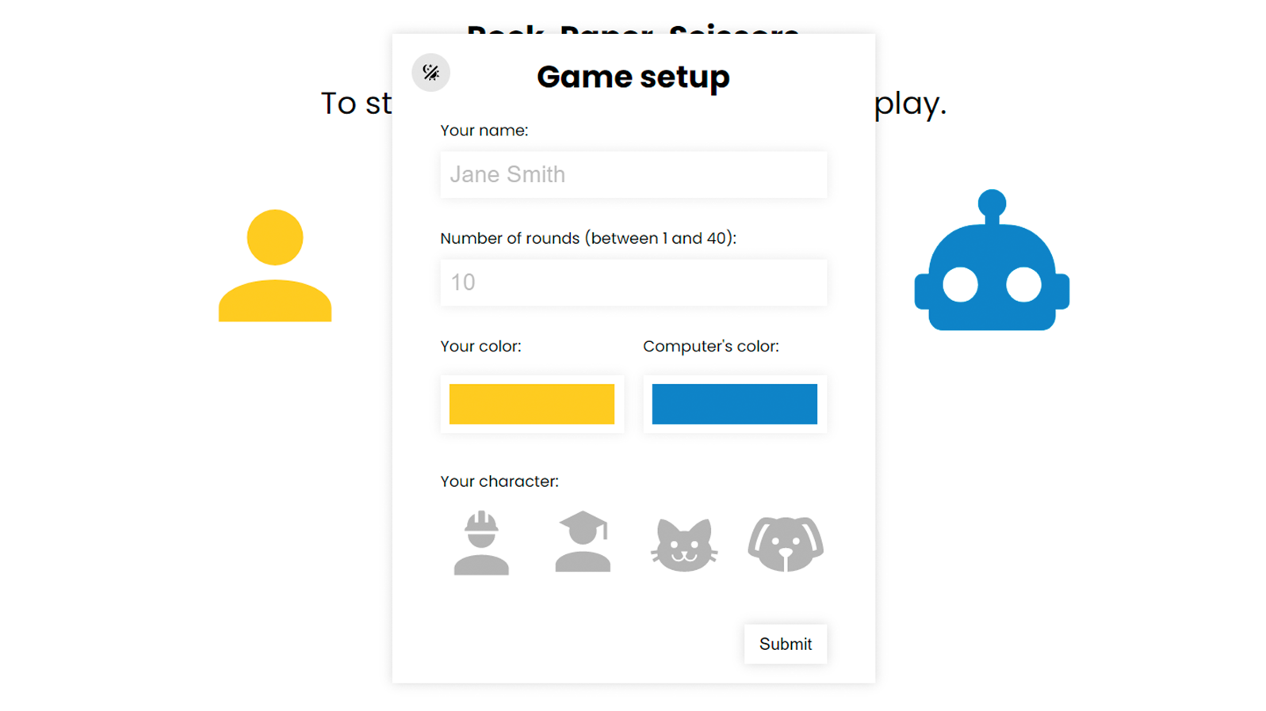The image size is (1266, 711).
Task: Choose the graduate character icon
Action: tap(583, 542)
